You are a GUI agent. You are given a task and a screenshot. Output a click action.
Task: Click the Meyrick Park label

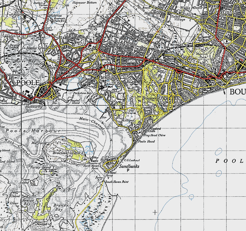pyautogui.click(x=204, y=54)
